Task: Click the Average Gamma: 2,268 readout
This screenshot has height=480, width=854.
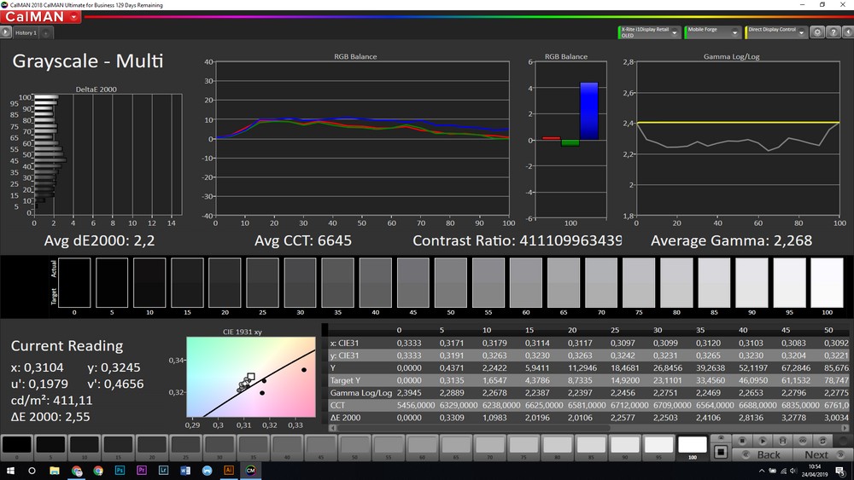Action: [731, 240]
